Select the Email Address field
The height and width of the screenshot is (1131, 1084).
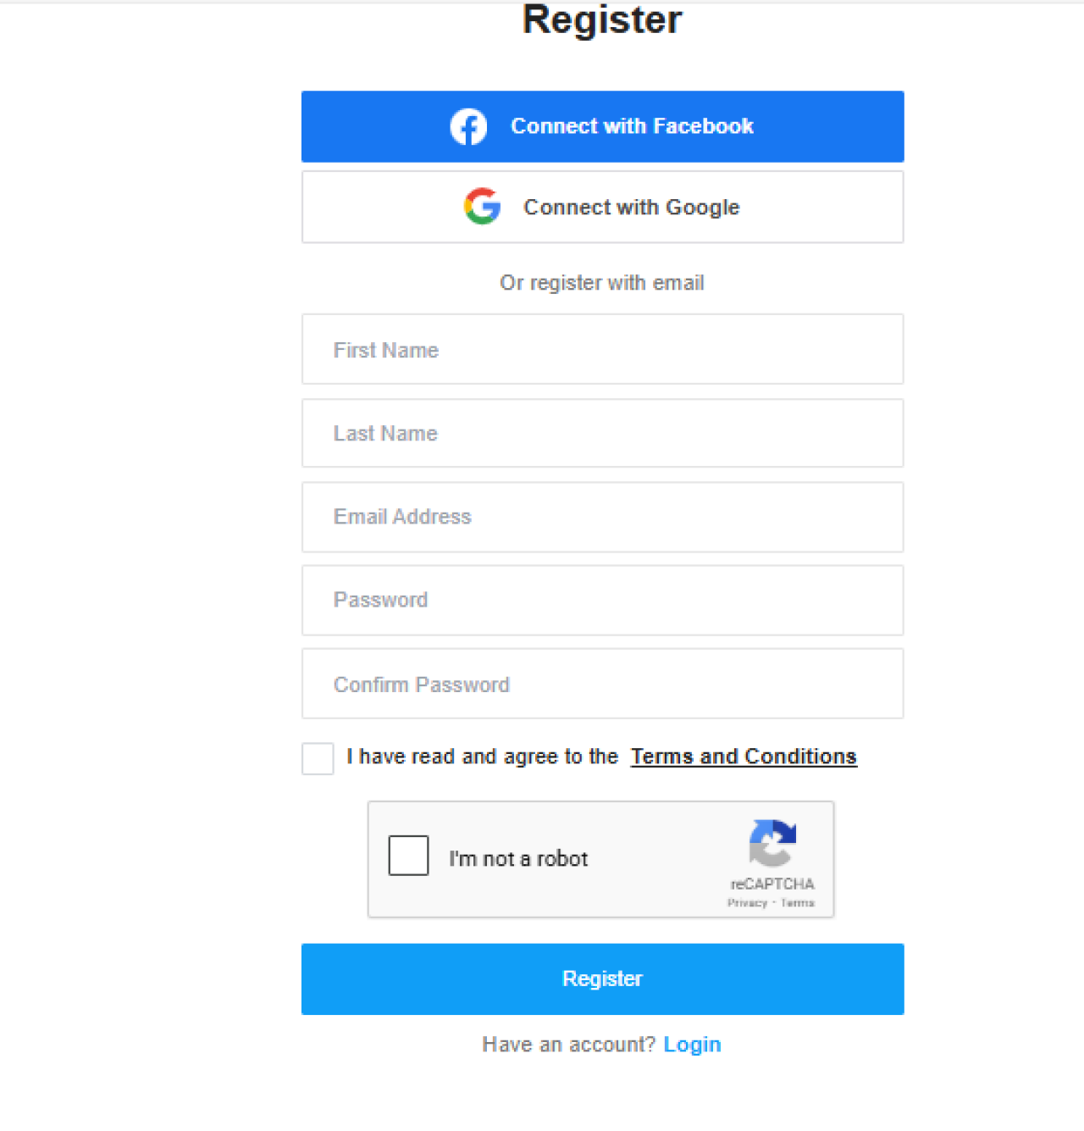pos(602,517)
